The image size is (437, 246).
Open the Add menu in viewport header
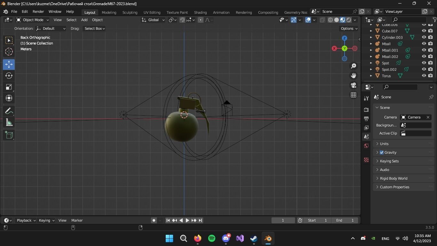[84, 20]
